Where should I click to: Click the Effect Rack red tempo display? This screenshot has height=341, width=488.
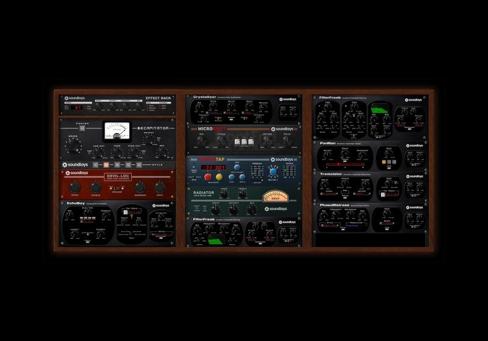[77, 108]
